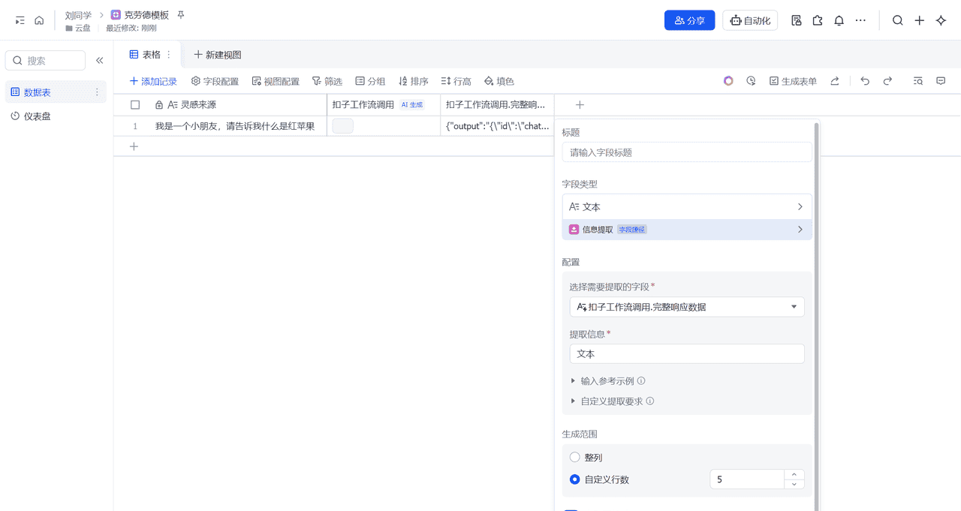The image size is (961, 511).
Task: Open the comments icon at toolbar right end
Action: pyautogui.click(x=941, y=80)
